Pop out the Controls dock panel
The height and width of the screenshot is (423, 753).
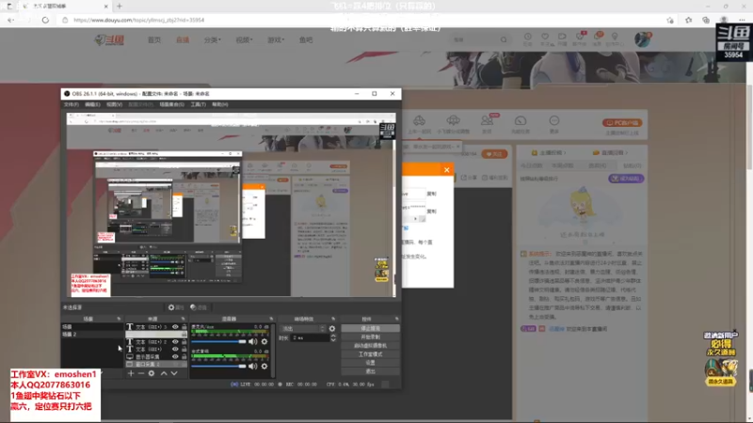[396, 319]
